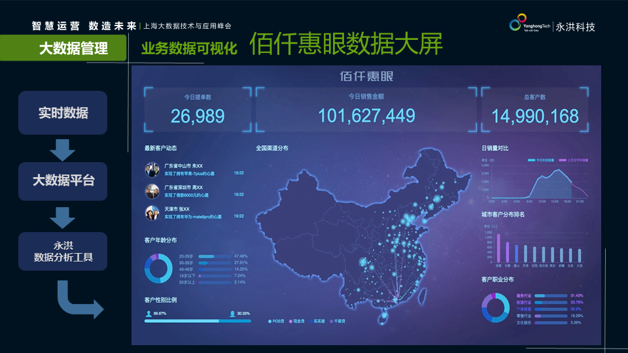The image size is (628, 353).
Task: Click the 19岁以下 age bar
Action: (x=215, y=276)
